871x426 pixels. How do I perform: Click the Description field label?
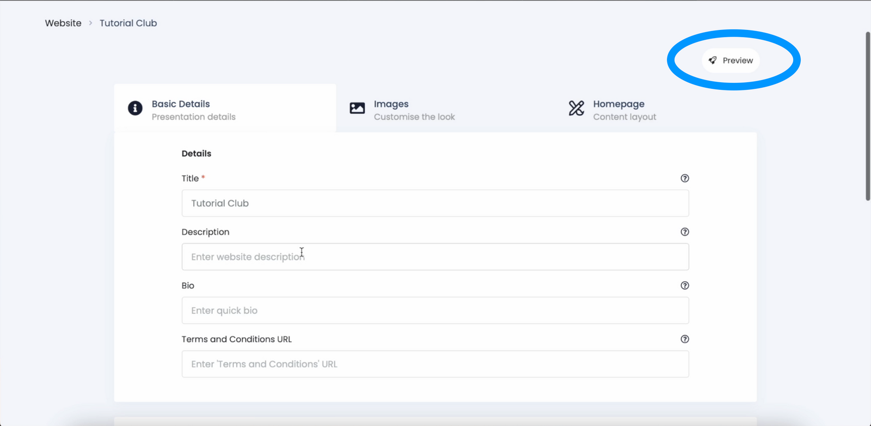pyautogui.click(x=205, y=232)
